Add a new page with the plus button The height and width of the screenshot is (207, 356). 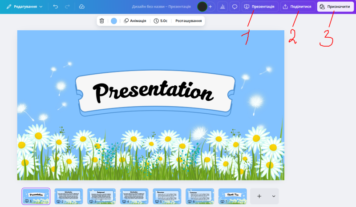point(259,196)
